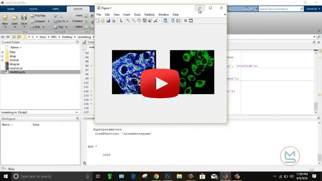This screenshot has height=181, width=322.
Task: Click the Compare button
Action: click(x=38, y=21)
